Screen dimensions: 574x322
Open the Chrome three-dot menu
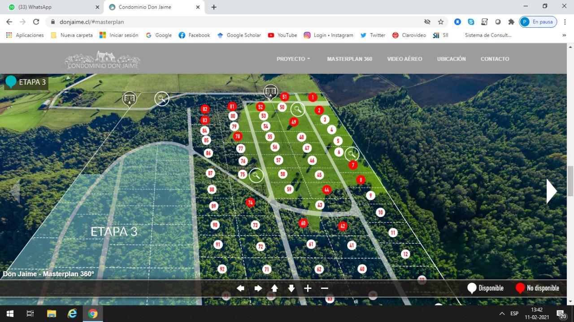[x=565, y=22]
